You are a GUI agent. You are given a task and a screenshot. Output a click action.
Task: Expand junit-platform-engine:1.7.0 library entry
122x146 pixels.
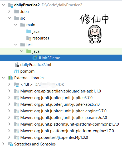9,131
